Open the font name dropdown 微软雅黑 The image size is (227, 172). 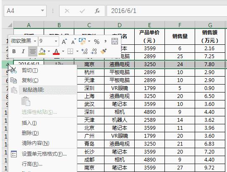35,41
